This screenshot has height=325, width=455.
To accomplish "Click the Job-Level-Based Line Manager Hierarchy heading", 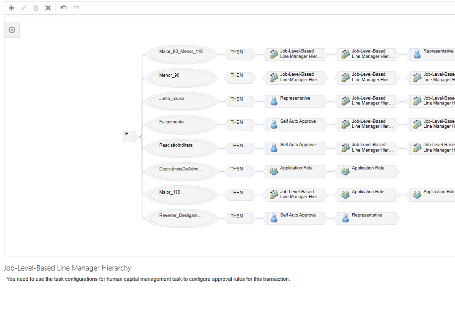I will point(67,268).
